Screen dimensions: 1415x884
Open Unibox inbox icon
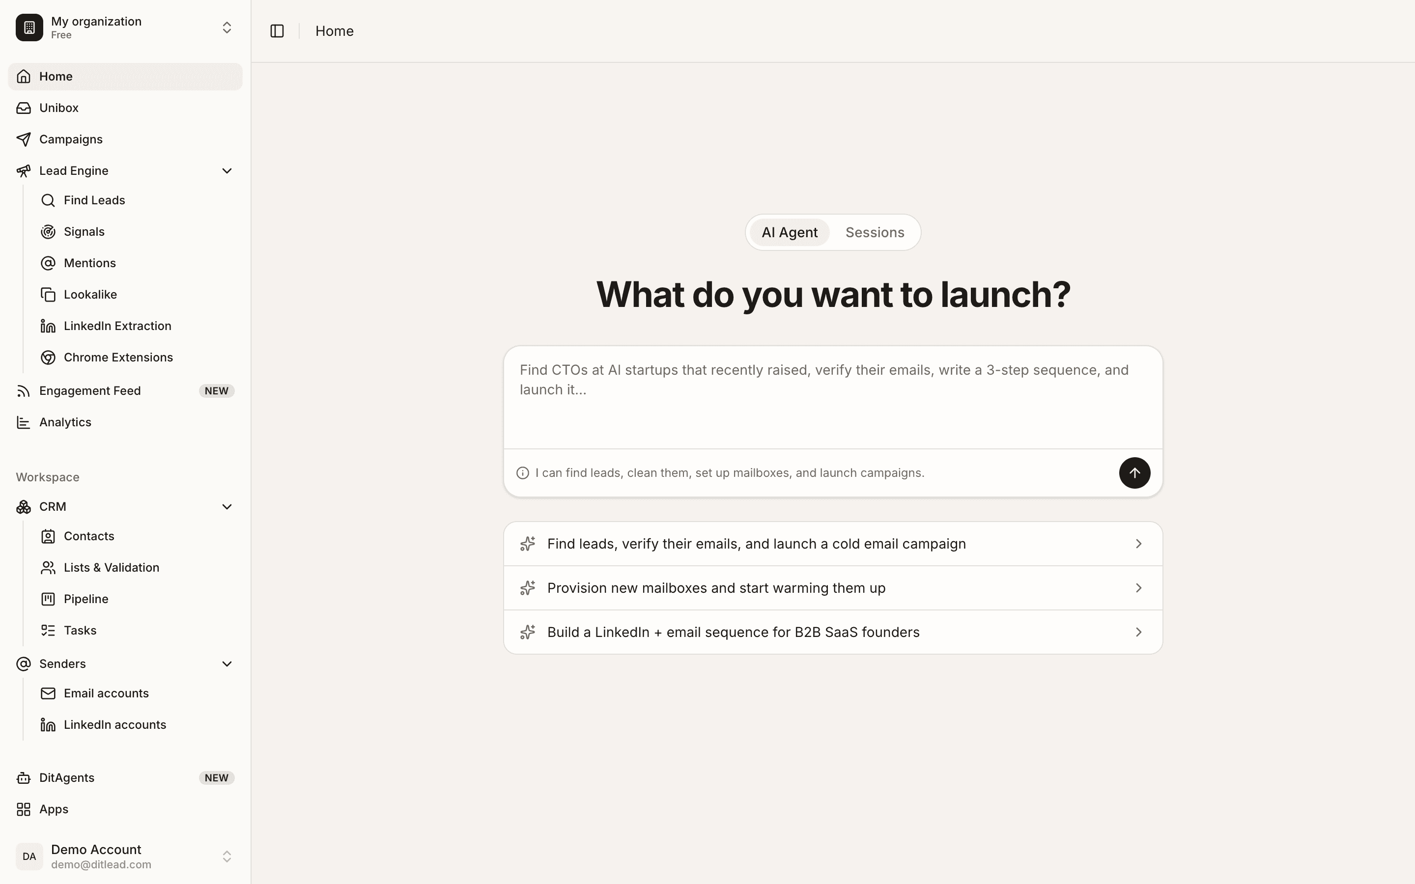pyautogui.click(x=24, y=108)
